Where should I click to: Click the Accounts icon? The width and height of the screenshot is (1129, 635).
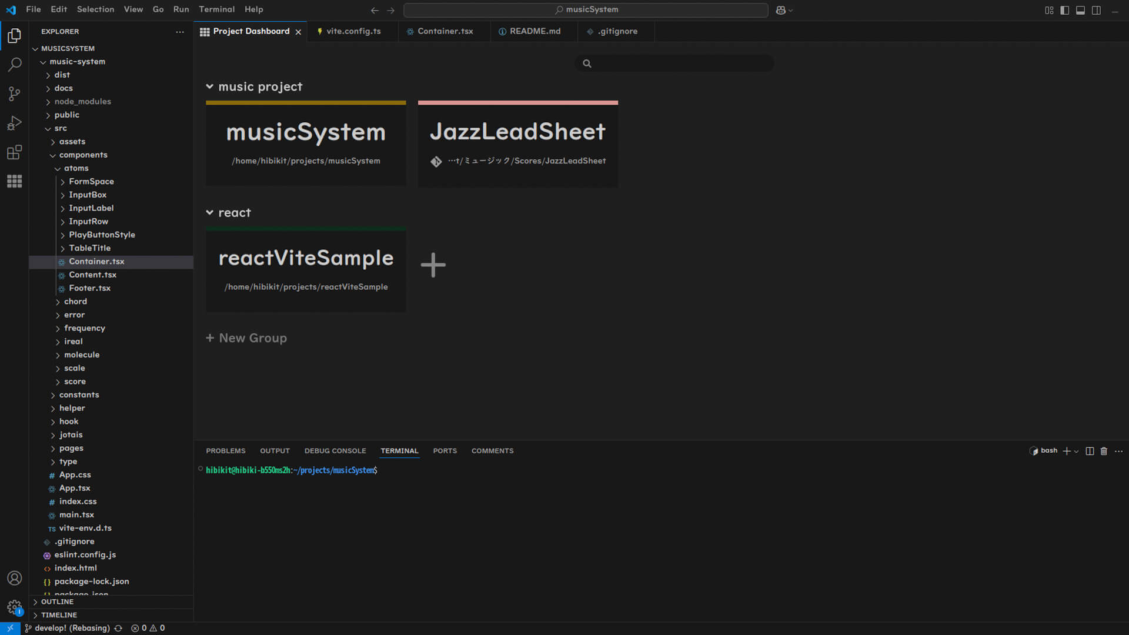(14, 578)
